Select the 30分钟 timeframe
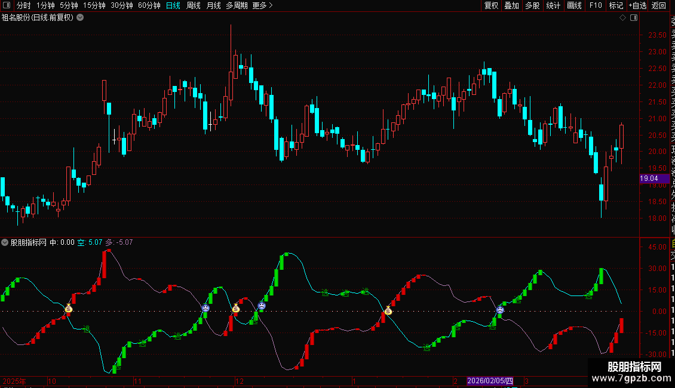The height and width of the screenshot is (388, 675). [121, 5]
